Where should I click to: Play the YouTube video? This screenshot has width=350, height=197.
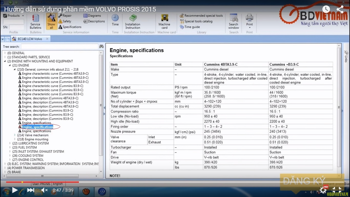point(15,190)
